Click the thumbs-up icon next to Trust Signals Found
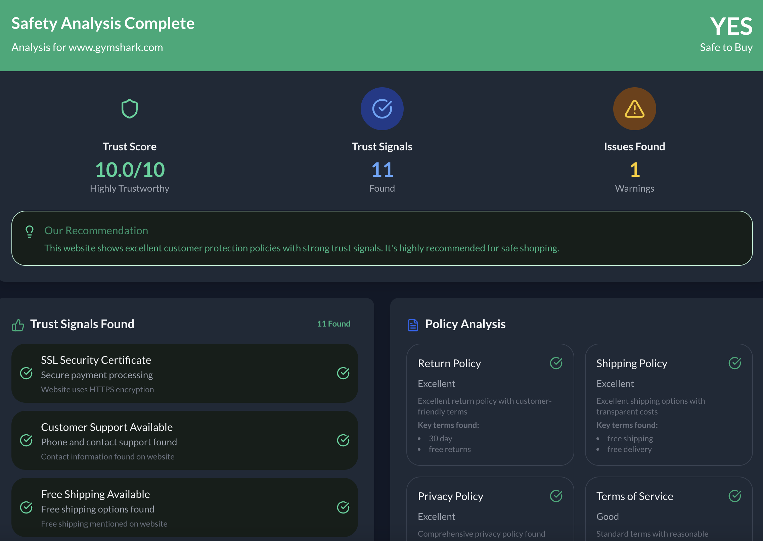The width and height of the screenshot is (763, 541). [x=18, y=325]
